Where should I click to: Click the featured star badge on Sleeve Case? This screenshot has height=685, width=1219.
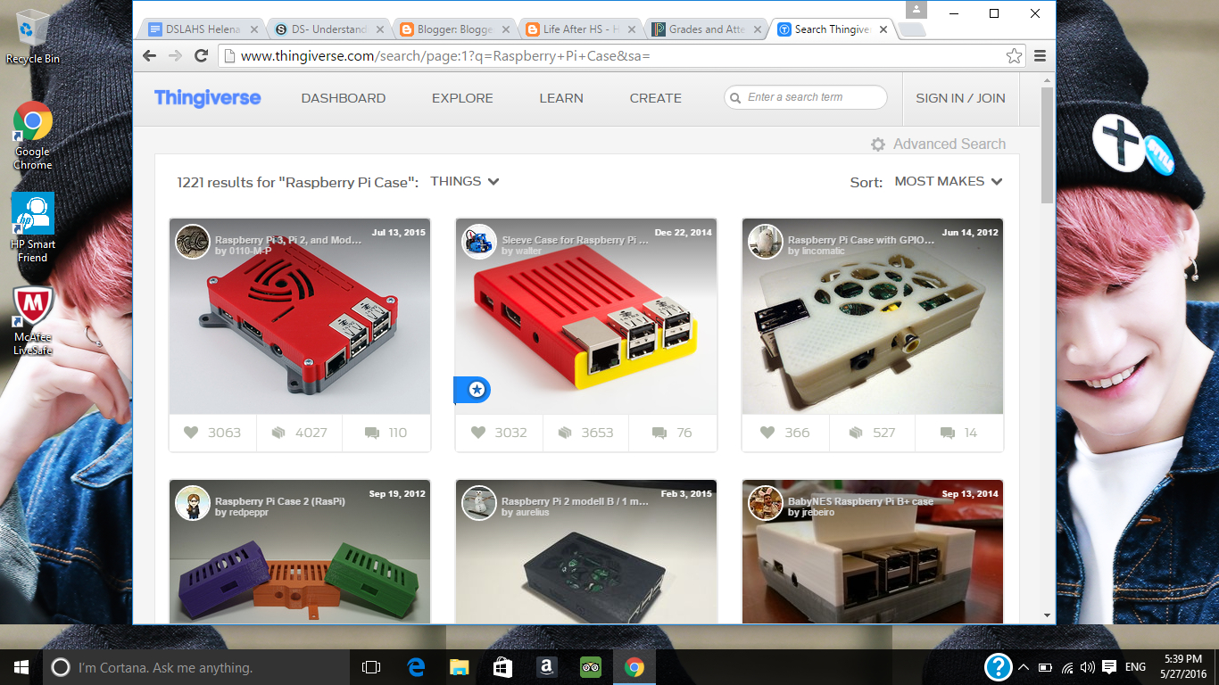477,390
